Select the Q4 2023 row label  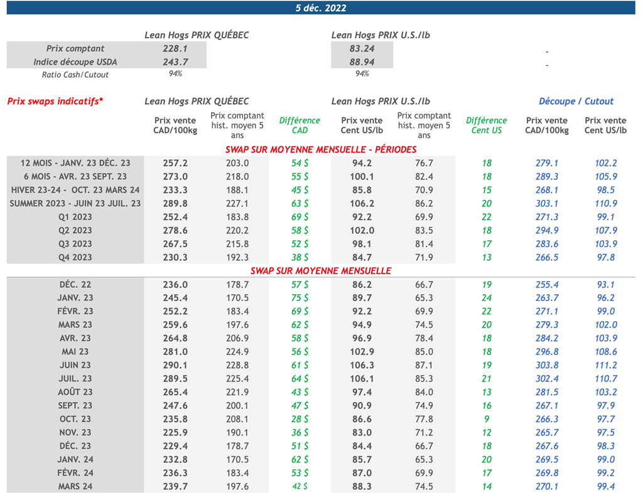point(75,257)
